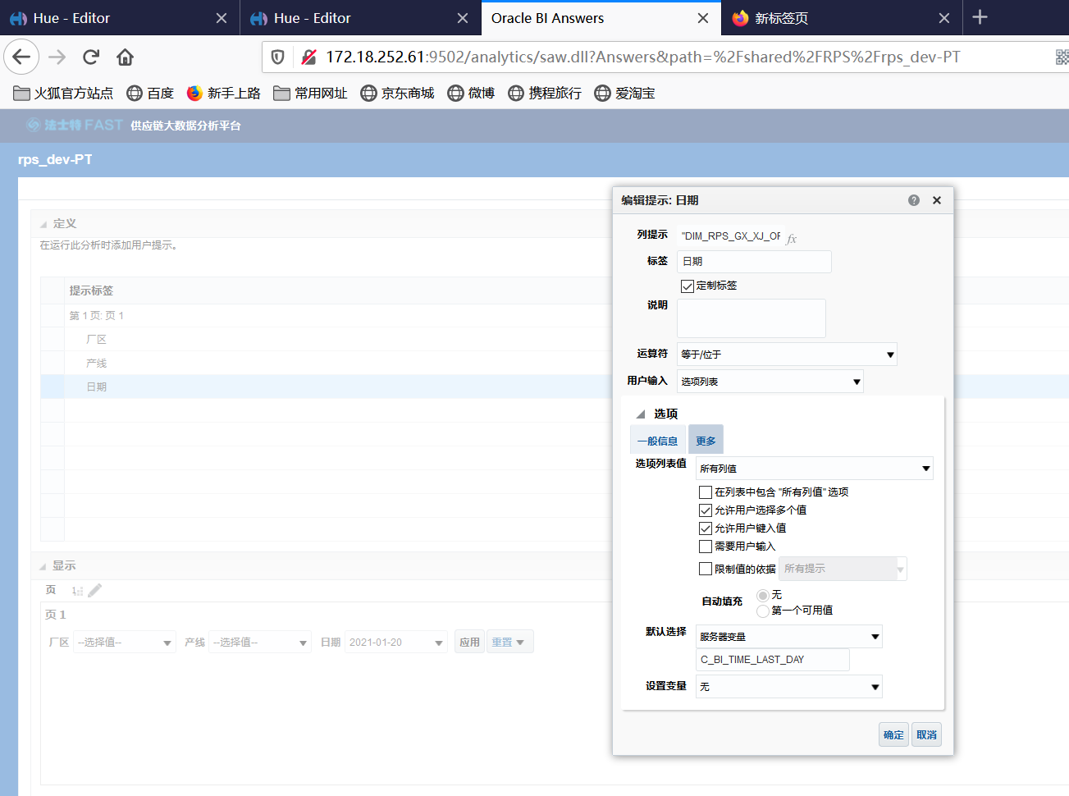Switch to the 一般信息 tab
The width and height of the screenshot is (1069, 796).
[x=657, y=439]
